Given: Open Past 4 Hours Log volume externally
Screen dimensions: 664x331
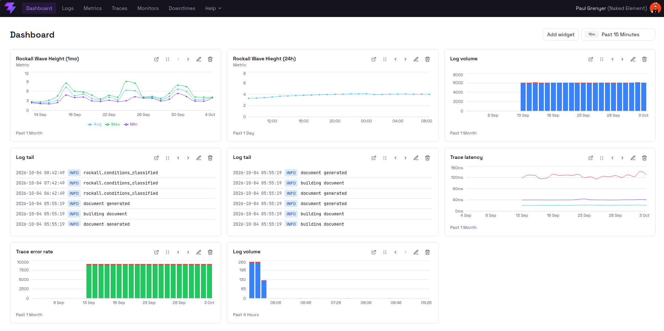Looking at the screenshot, I should tap(374, 252).
